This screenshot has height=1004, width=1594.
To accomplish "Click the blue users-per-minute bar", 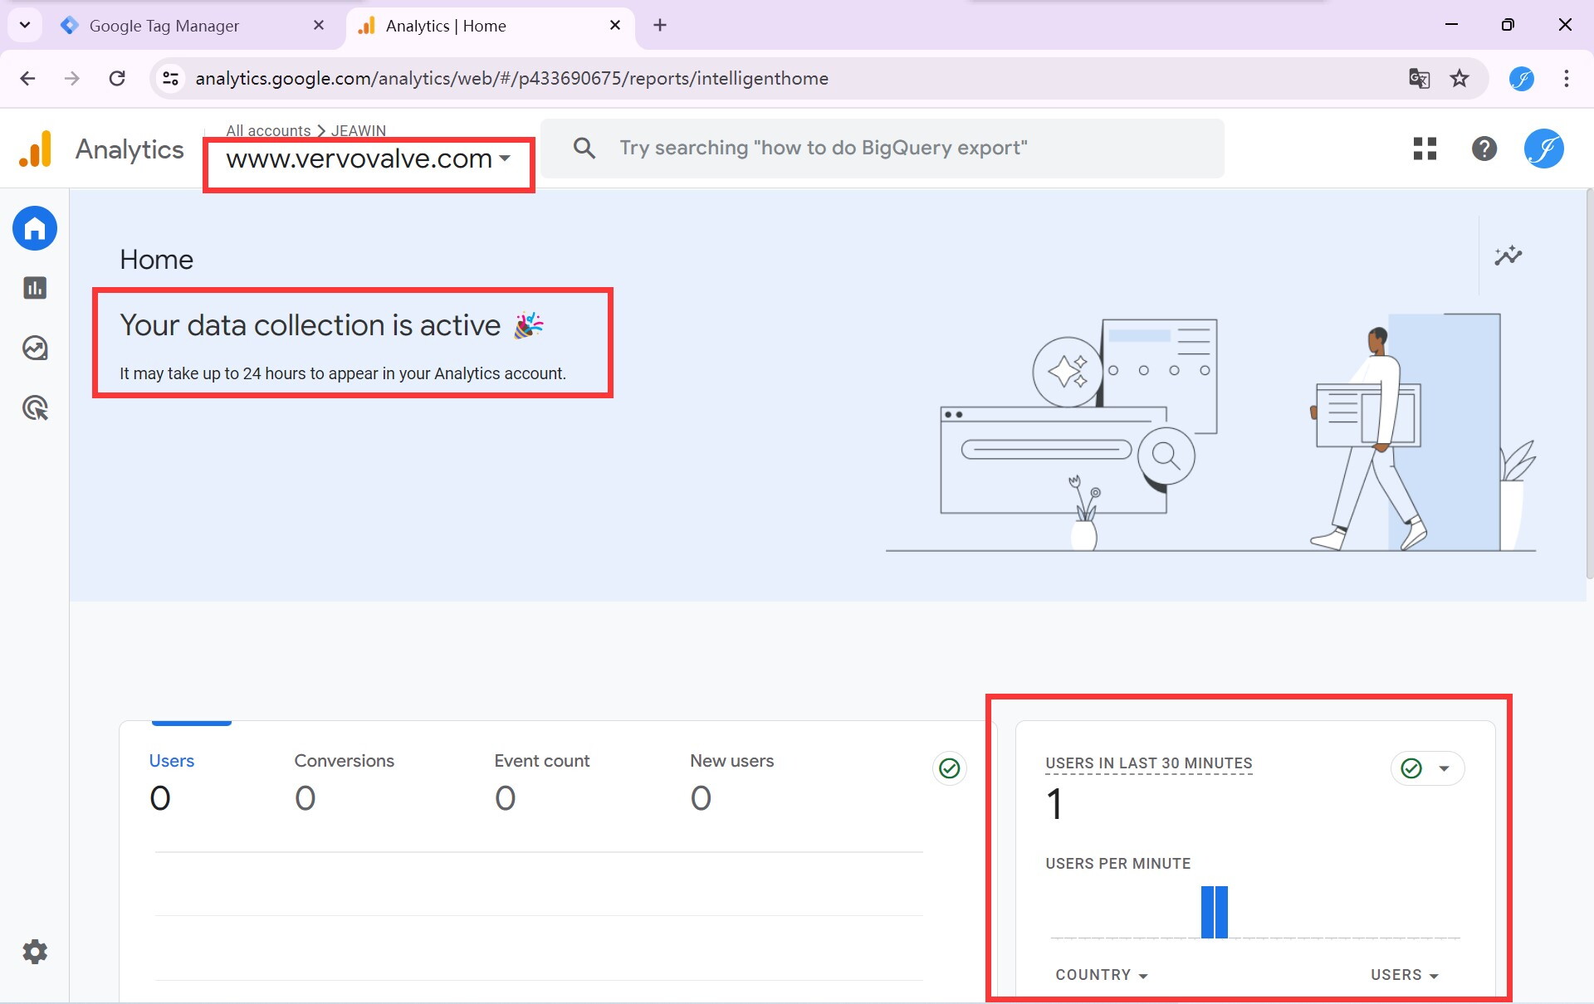I will [x=1214, y=912].
